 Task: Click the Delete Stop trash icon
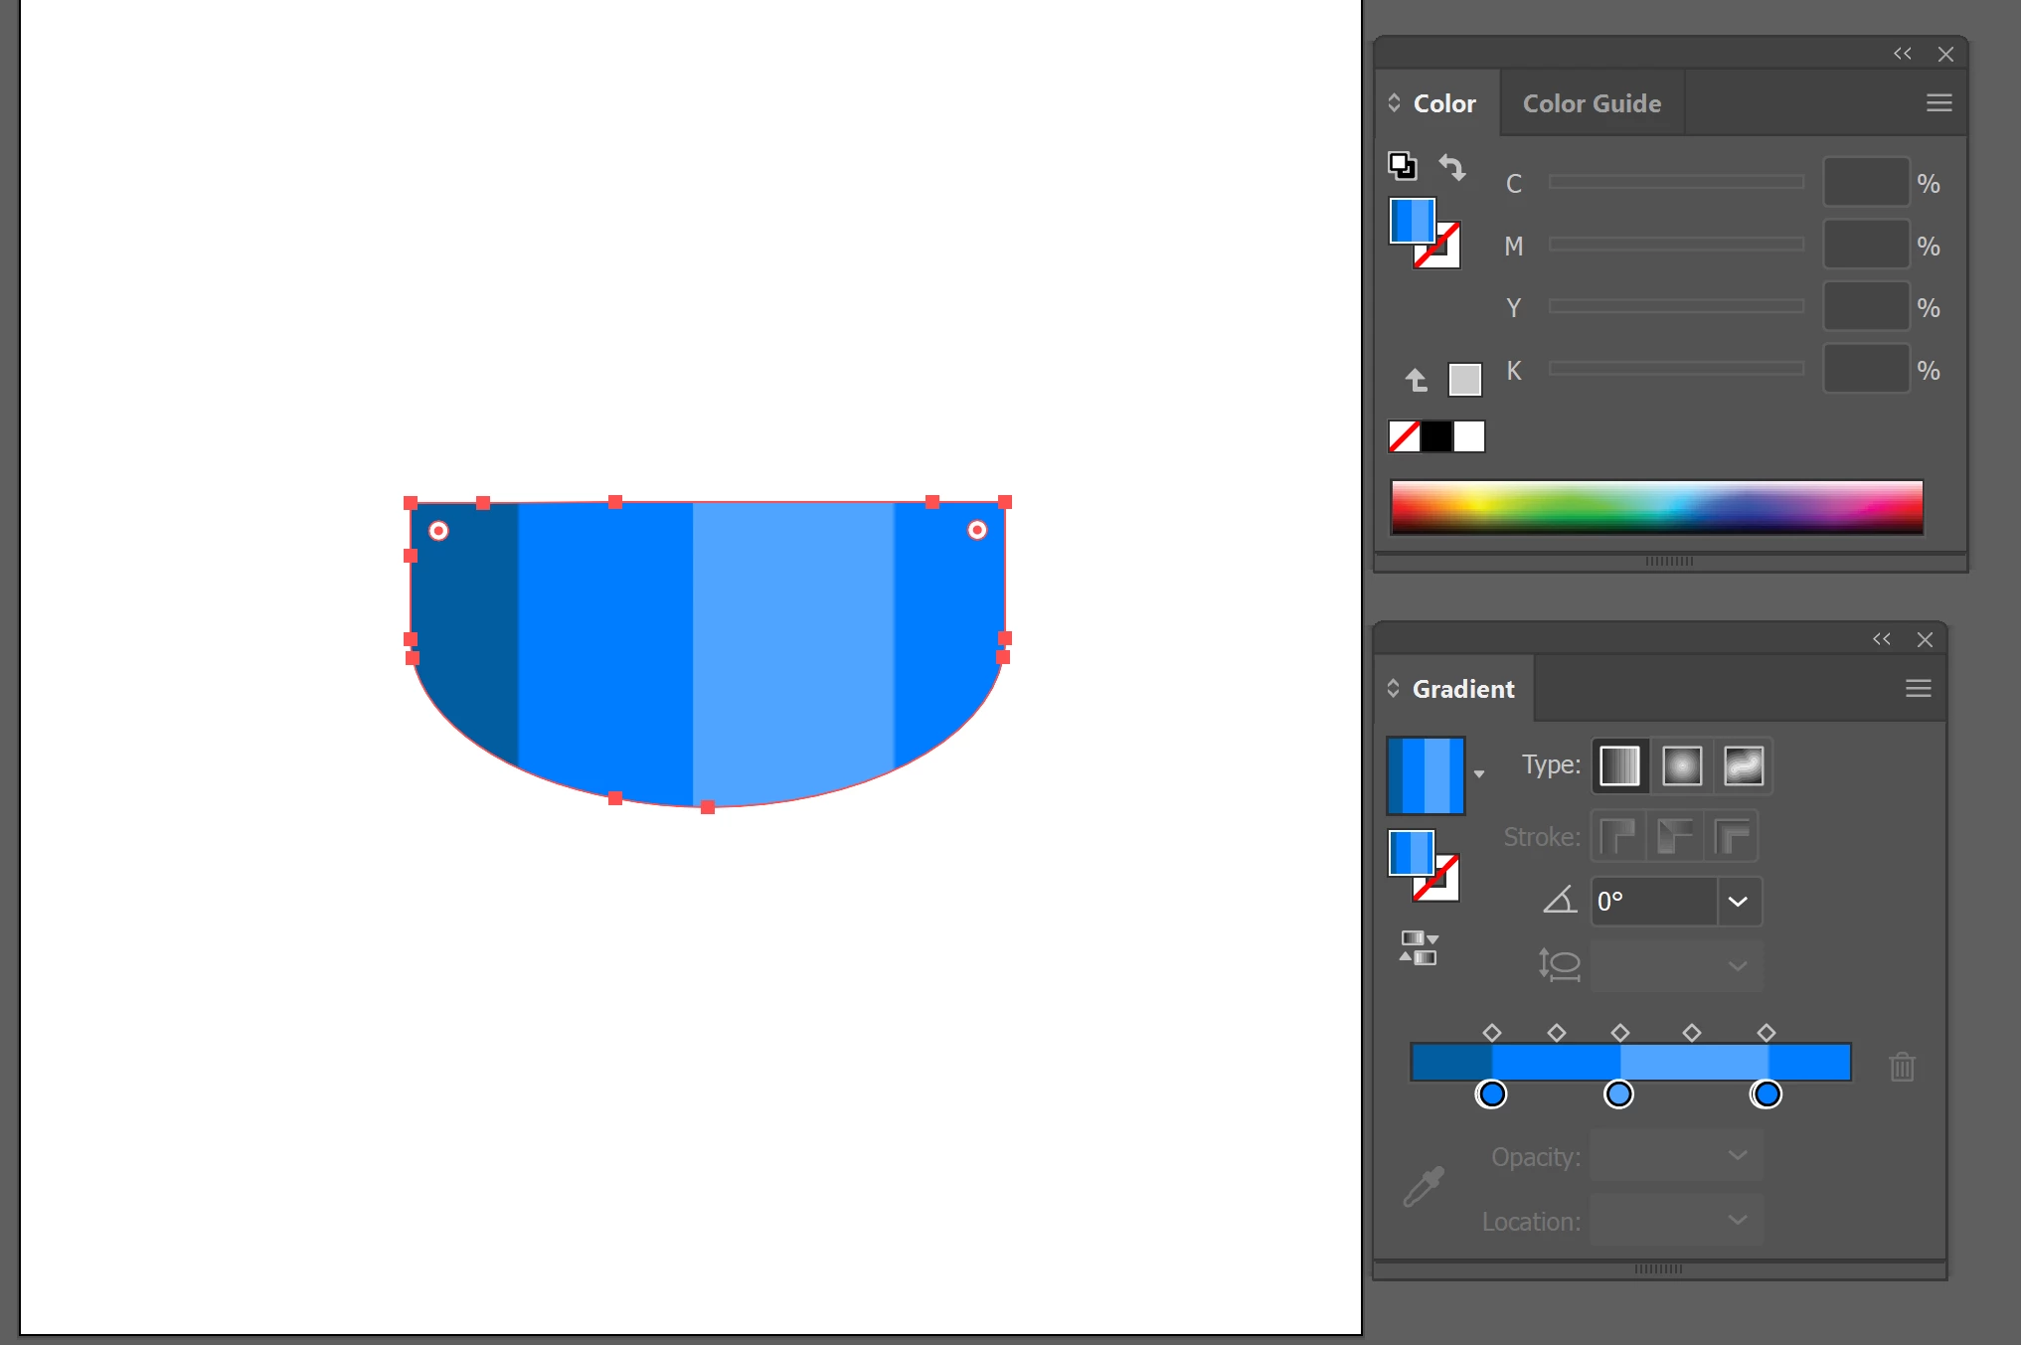click(1901, 1067)
